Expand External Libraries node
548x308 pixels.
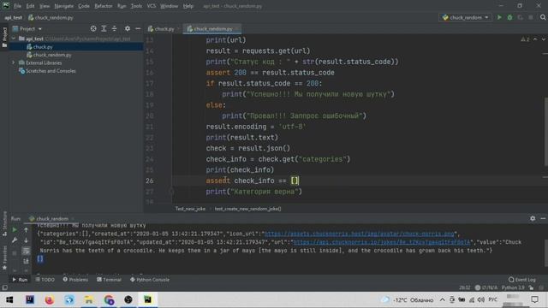click(14, 62)
